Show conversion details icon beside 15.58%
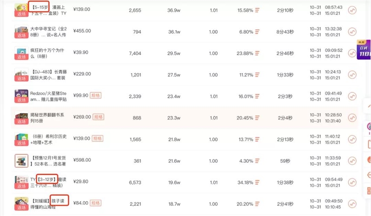This screenshot has width=371, height=216. 257,10
